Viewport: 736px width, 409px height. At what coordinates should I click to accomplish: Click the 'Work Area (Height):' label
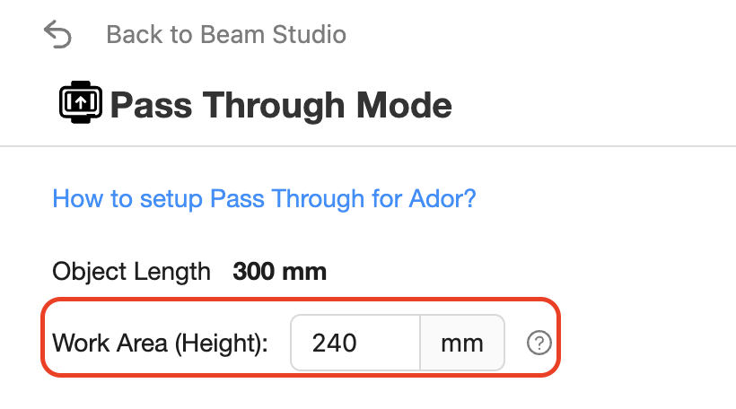pos(160,343)
